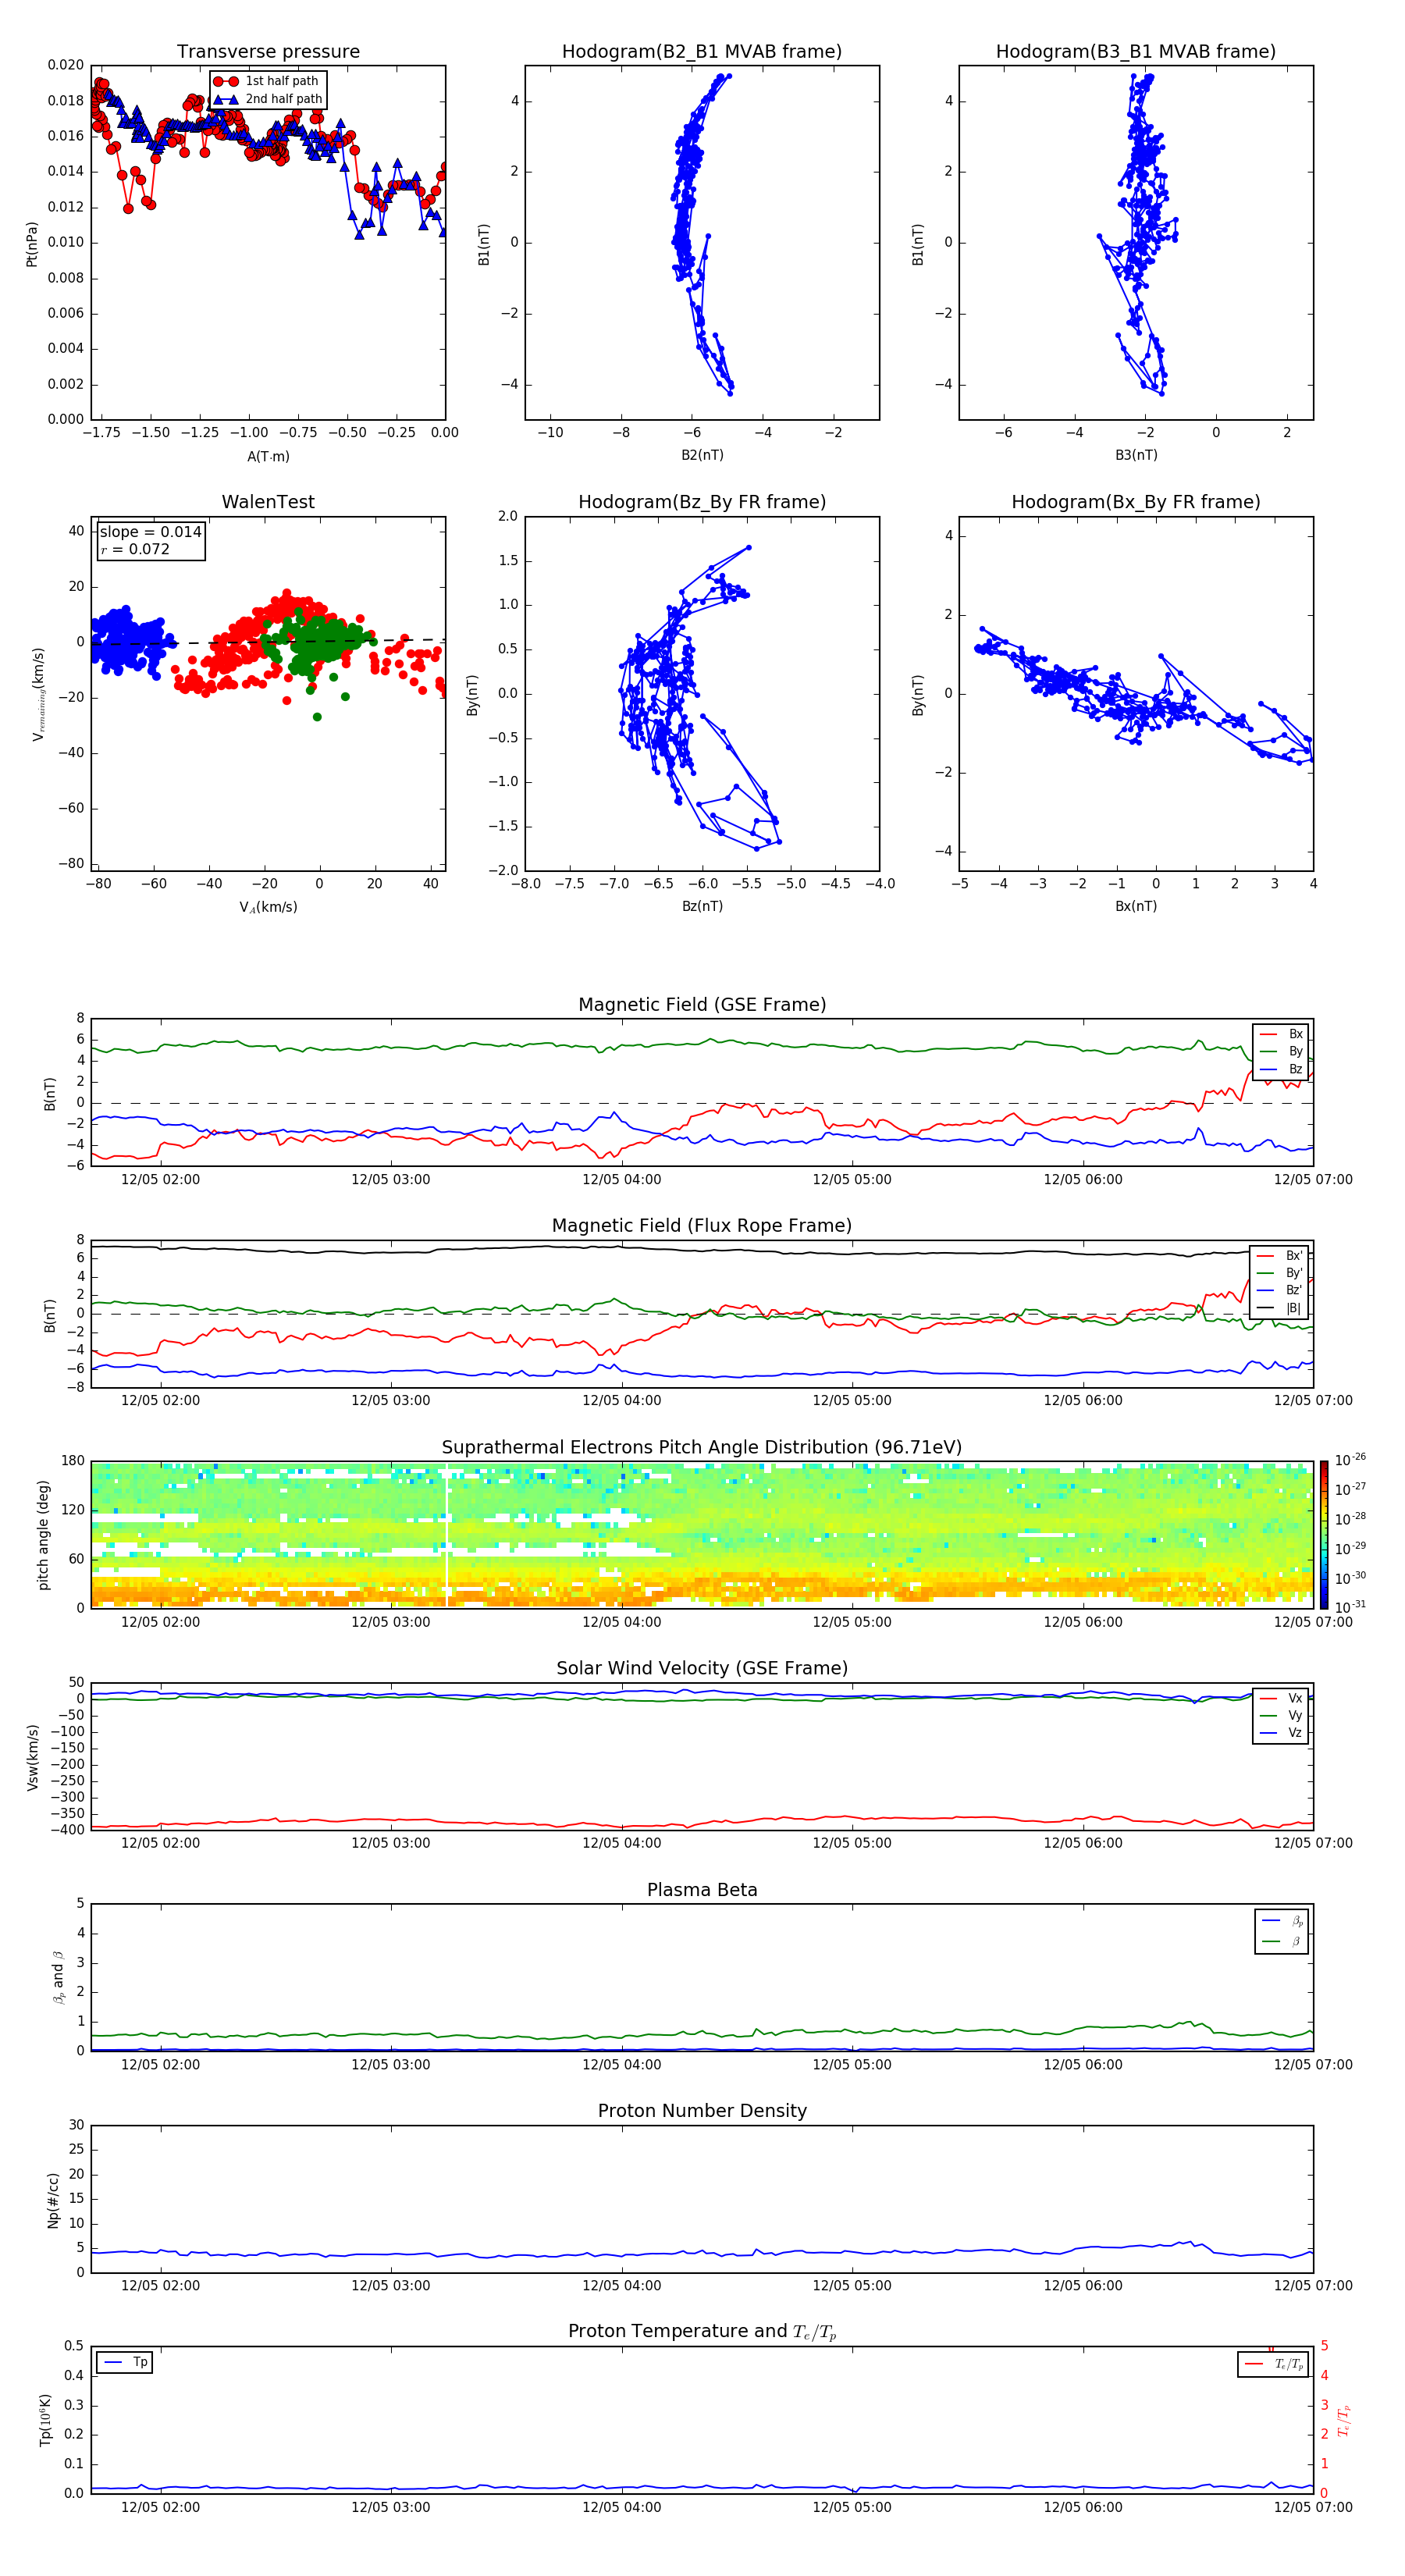Click the 'Pt(nPa)' y-axis label
The image size is (1405, 2576).
(32, 244)
